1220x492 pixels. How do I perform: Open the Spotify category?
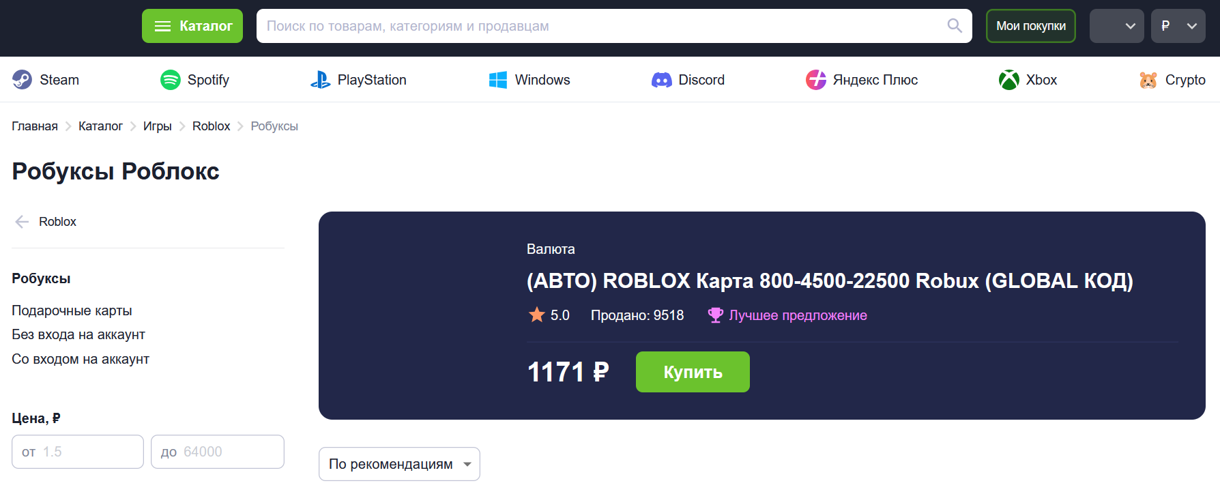(x=194, y=80)
